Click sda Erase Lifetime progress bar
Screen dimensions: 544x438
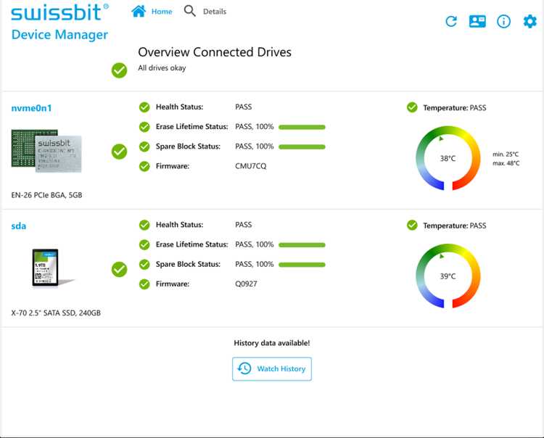(302, 245)
